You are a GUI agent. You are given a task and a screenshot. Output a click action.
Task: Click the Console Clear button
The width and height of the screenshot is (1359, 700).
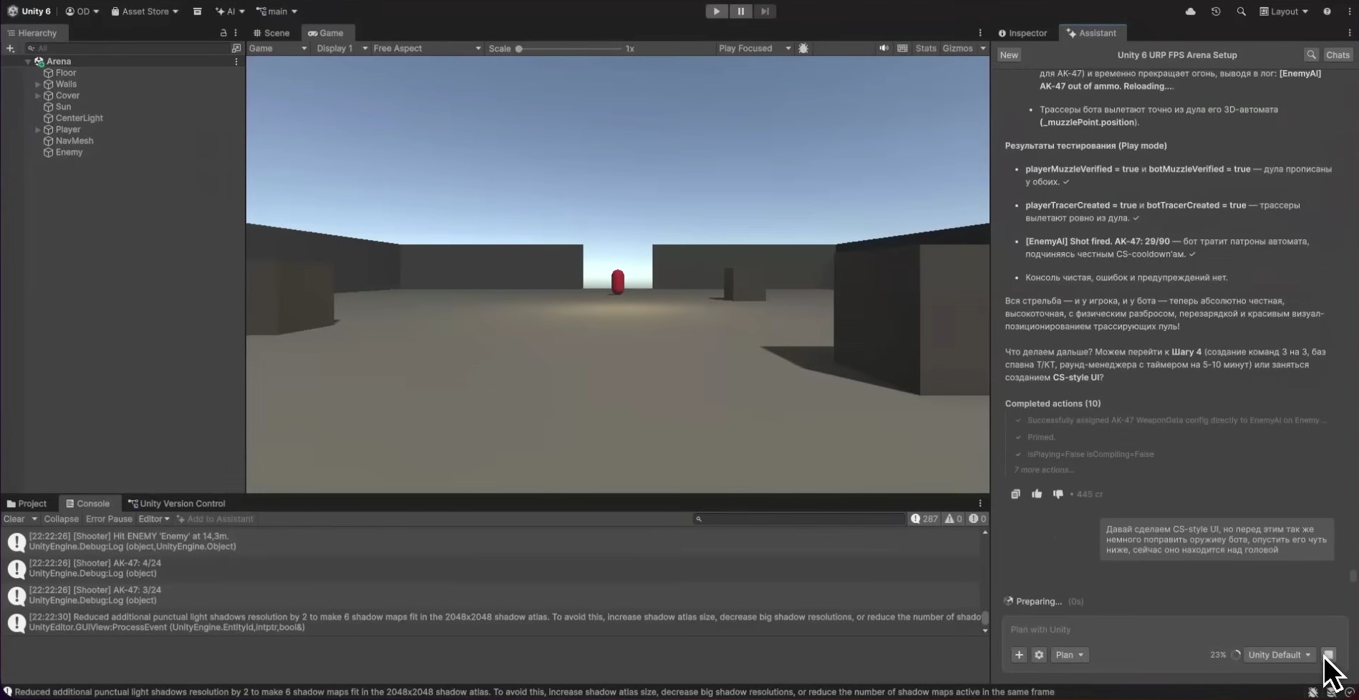point(14,519)
